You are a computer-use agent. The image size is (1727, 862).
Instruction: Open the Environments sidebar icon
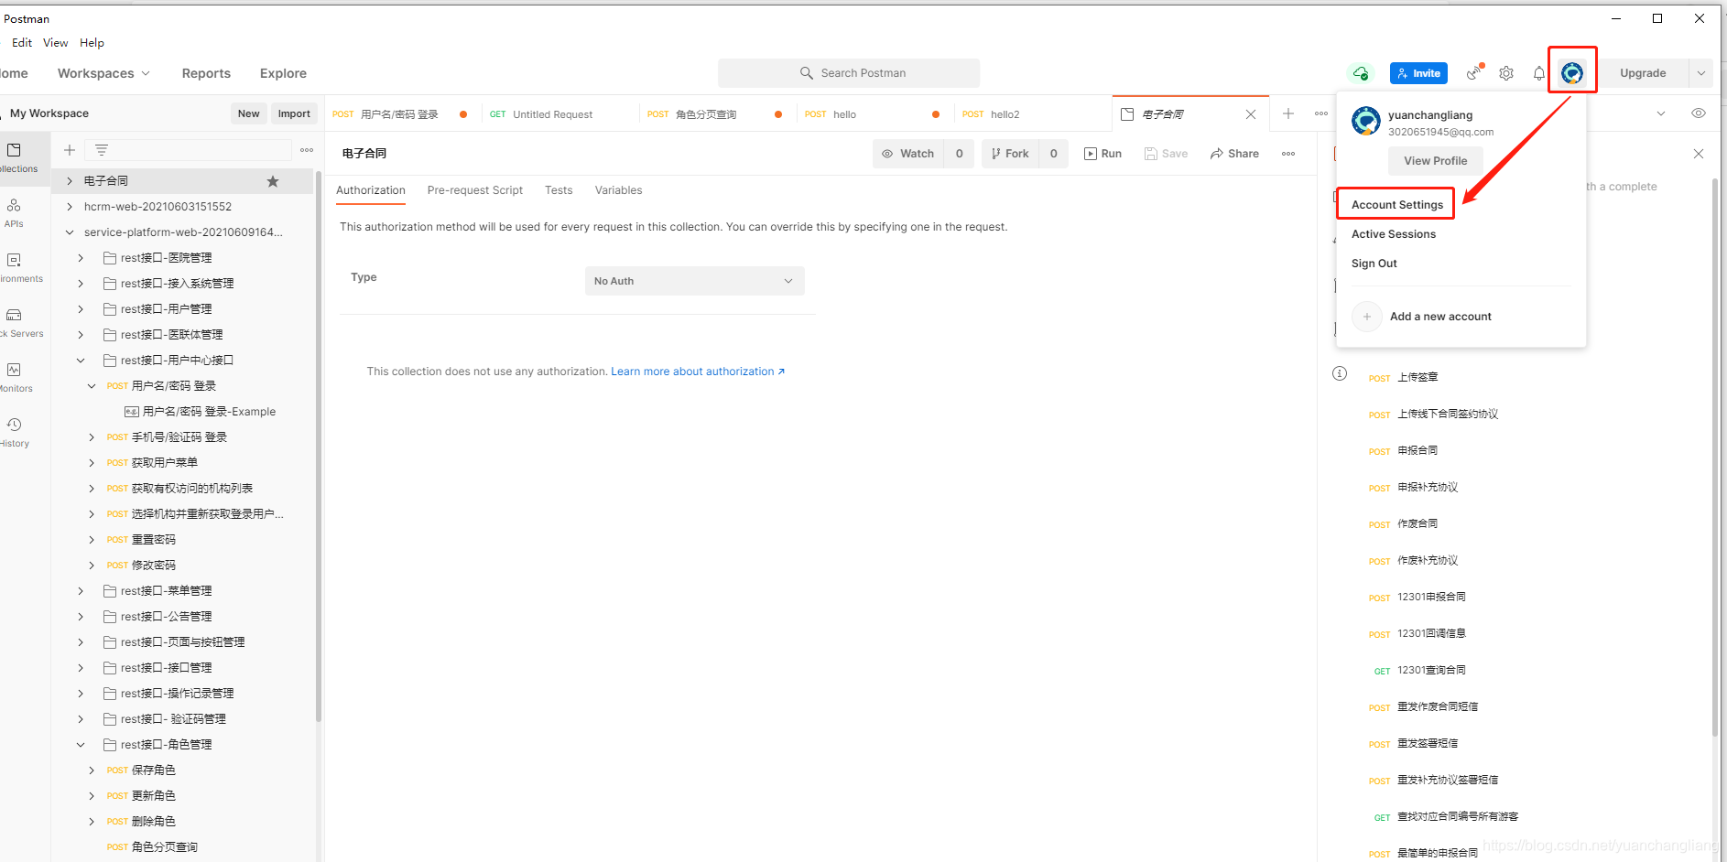coord(14,260)
